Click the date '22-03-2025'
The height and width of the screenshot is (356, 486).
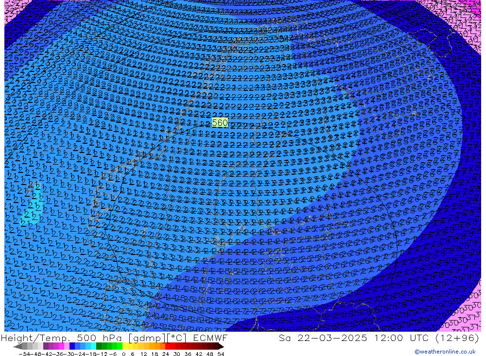(x=332, y=338)
